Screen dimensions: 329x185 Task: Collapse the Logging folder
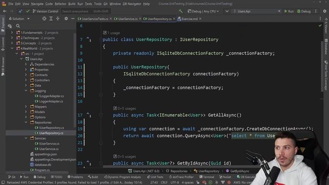tap(26, 90)
